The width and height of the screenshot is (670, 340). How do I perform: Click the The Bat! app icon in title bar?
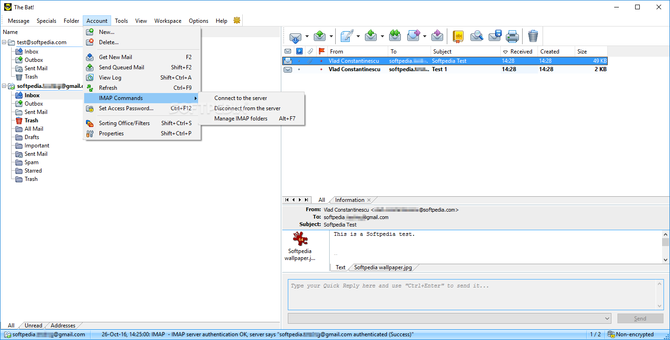(8, 7)
